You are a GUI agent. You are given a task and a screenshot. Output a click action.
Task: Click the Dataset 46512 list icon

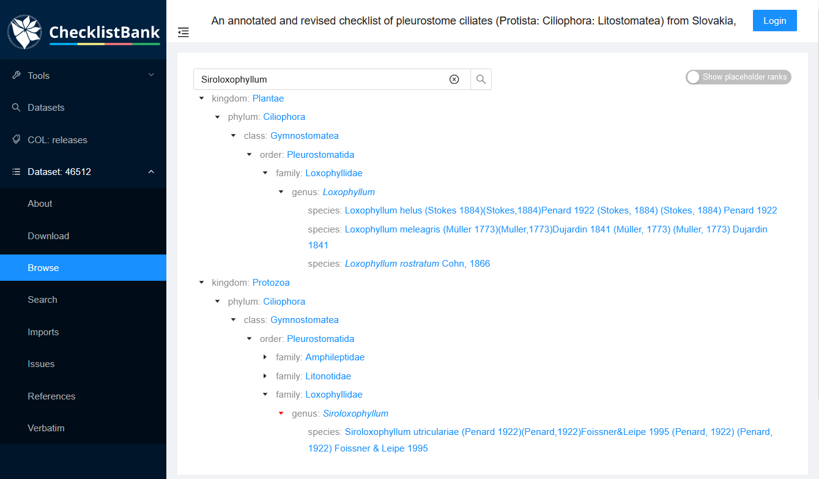point(16,171)
